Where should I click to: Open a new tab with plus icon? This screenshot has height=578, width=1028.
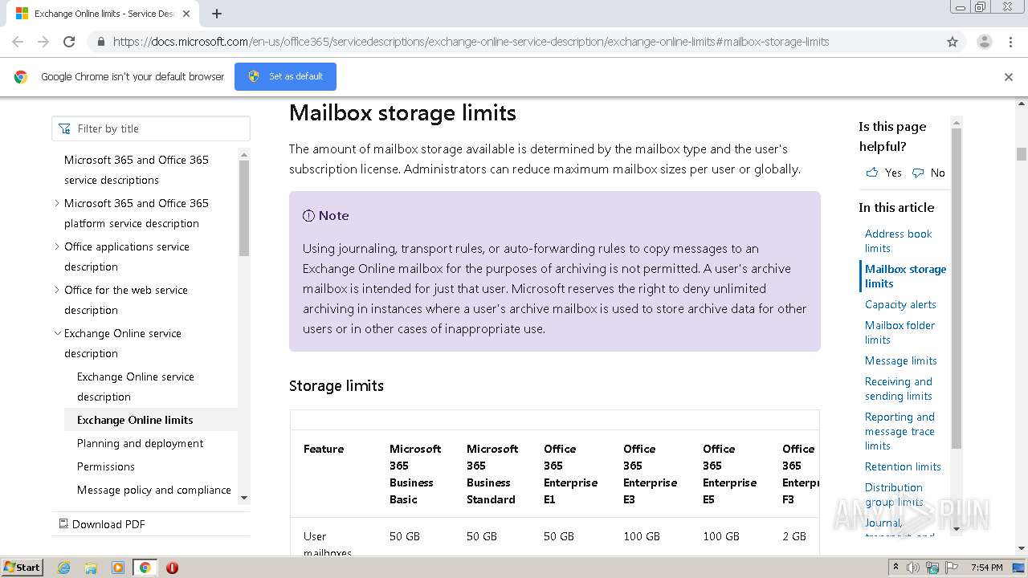pos(217,14)
